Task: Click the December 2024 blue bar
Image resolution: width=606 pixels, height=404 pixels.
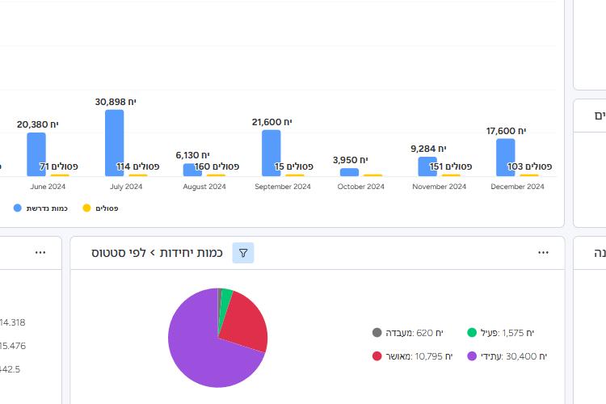Action: [505, 157]
